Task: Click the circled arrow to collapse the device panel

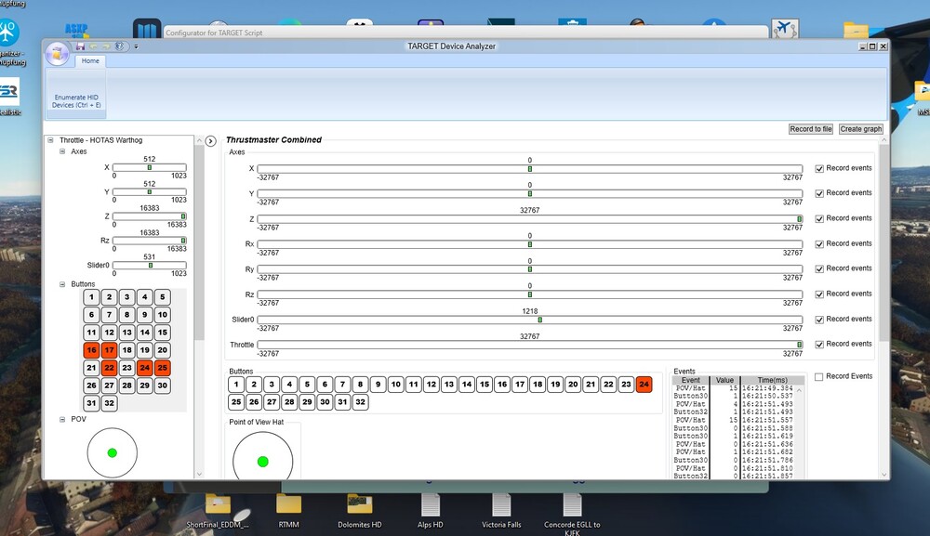Action: 210,141
